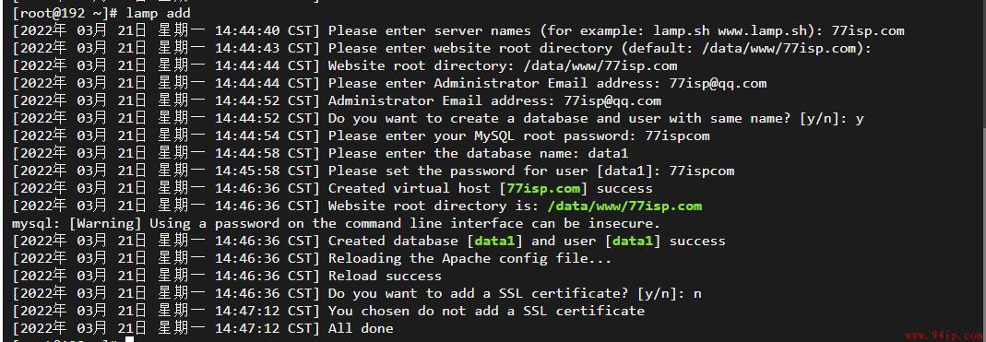The width and height of the screenshot is (986, 342).
Task: Select the entered server name "77isp.com" on the first log line
Action: pos(868,30)
